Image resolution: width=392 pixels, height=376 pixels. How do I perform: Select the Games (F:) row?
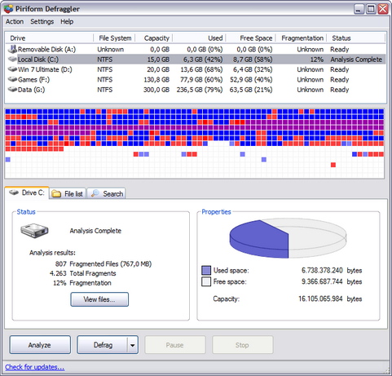click(x=196, y=79)
